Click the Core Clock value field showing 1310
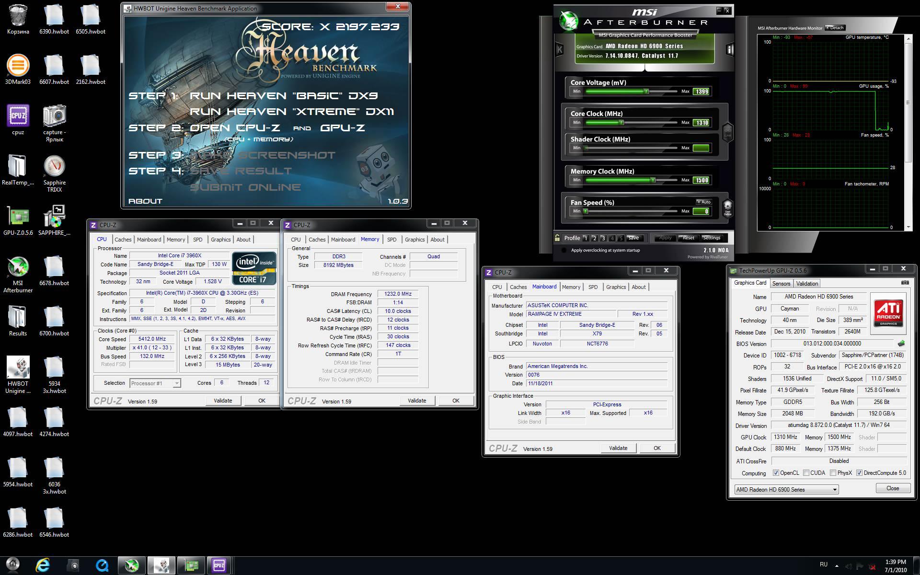Screen dimensions: 920x575 click(701, 123)
